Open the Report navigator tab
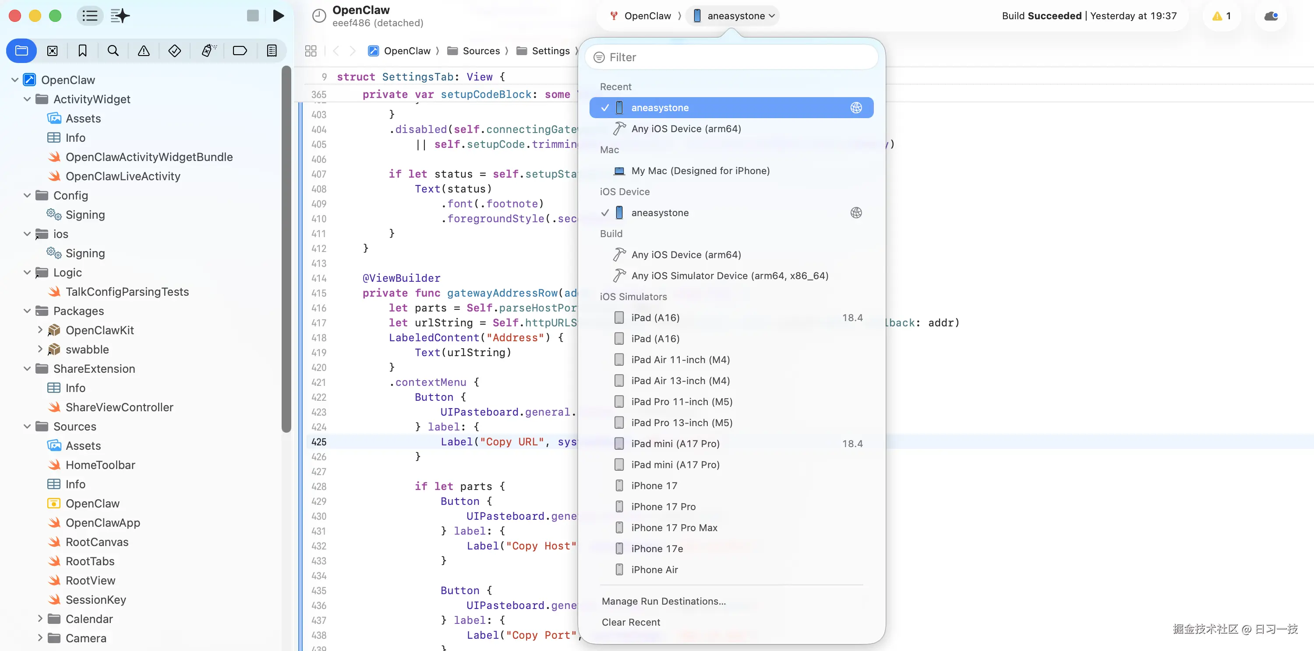Viewport: 1314px width, 651px height. point(272,50)
